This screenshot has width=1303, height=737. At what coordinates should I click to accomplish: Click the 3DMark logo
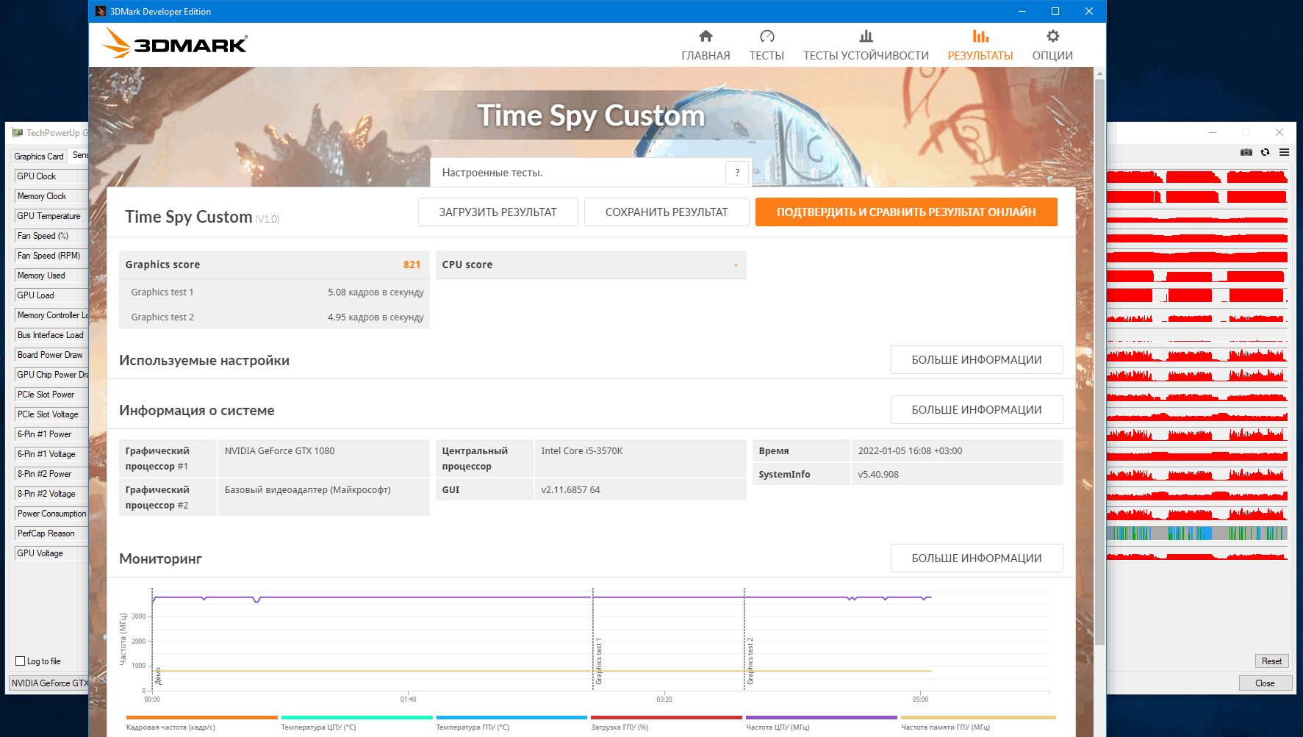tap(175, 43)
